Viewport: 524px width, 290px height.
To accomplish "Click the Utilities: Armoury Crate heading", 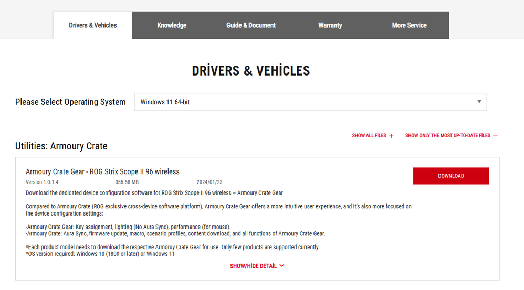I will pos(61,146).
